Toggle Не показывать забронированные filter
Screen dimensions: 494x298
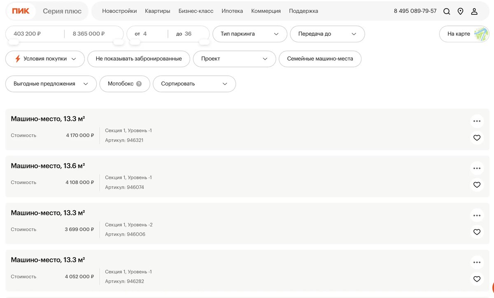point(139,59)
